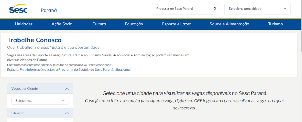The height and width of the screenshot is (122, 302).
Task: Open the Cultura menu
Action: point(99,24)
